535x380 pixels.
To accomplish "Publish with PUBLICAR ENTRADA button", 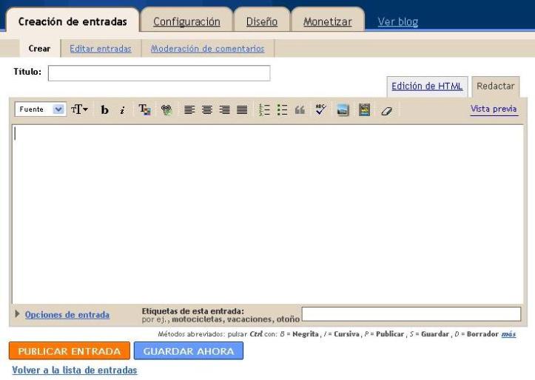I will point(70,351).
